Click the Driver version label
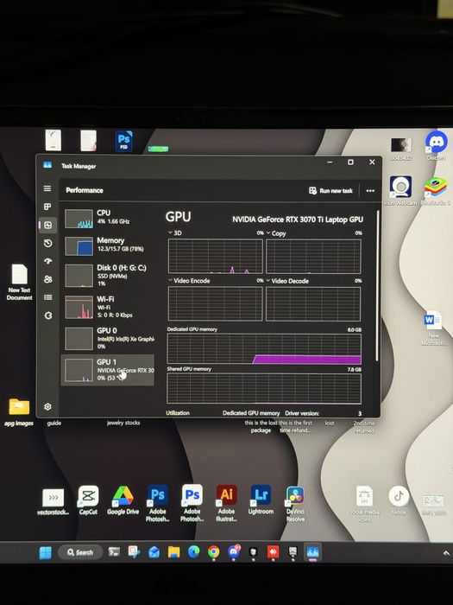The height and width of the screenshot is (605, 453). [x=302, y=413]
